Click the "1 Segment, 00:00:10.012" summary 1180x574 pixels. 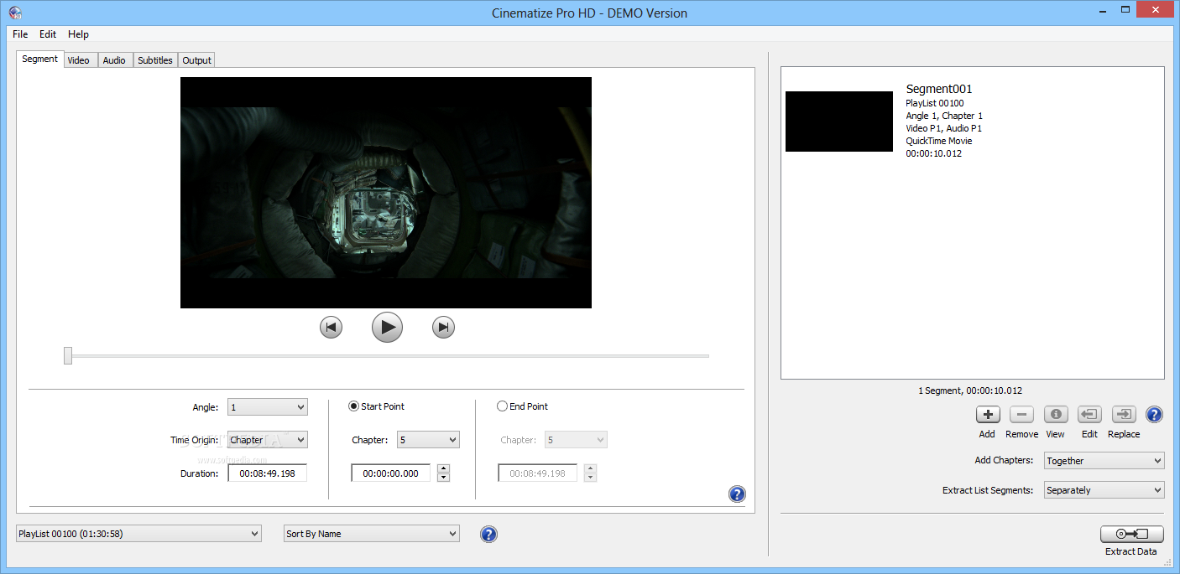click(x=970, y=390)
